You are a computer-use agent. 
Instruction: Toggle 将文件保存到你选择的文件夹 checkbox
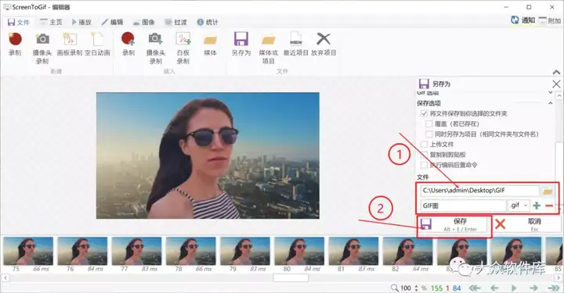[x=424, y=114]
